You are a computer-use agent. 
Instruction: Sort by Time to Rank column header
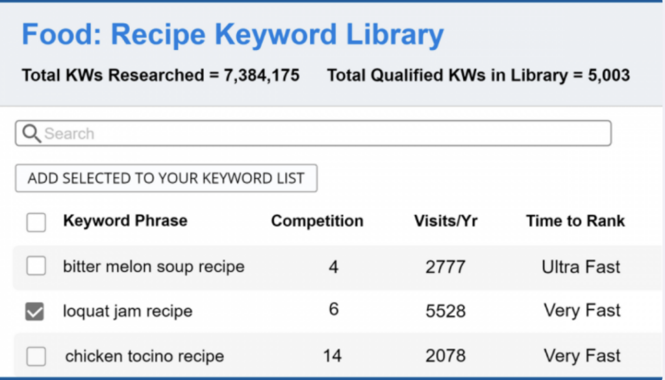coord(575,221)
